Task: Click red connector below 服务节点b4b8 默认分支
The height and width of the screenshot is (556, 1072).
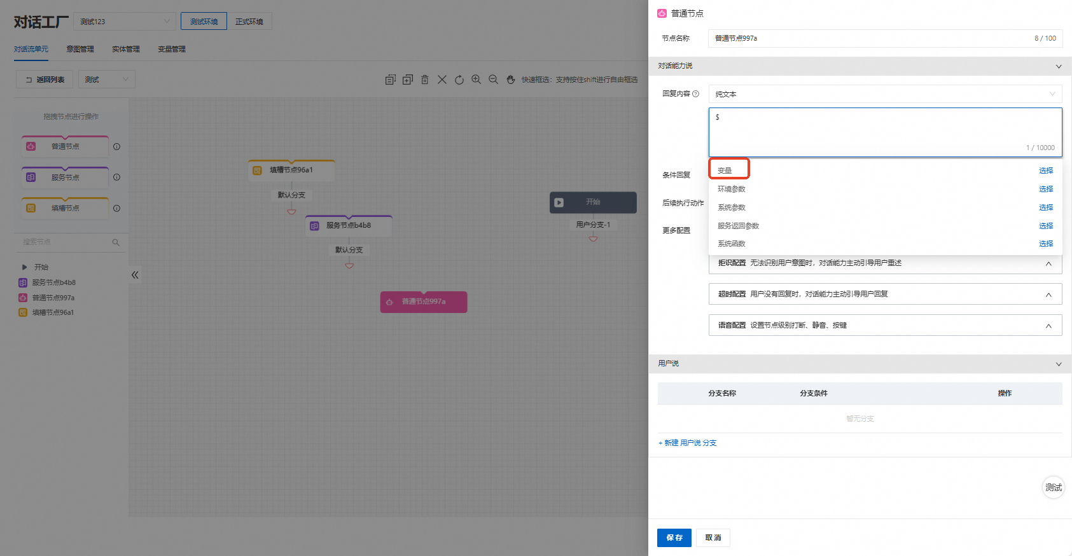Action: pyautogui.click(x=349, y=265)
